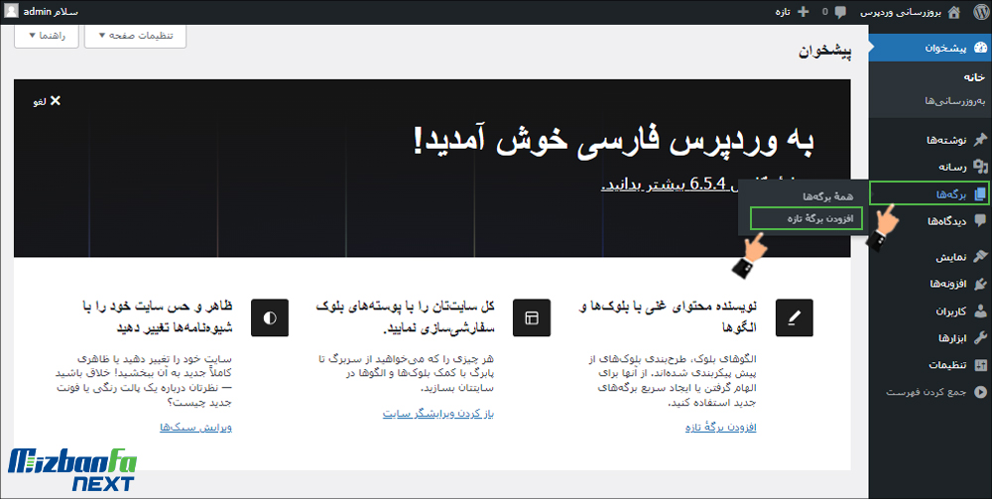
Task: Open the comments bubble icon in admin bar
Action: pyautogui.click(x=840, y=12)
